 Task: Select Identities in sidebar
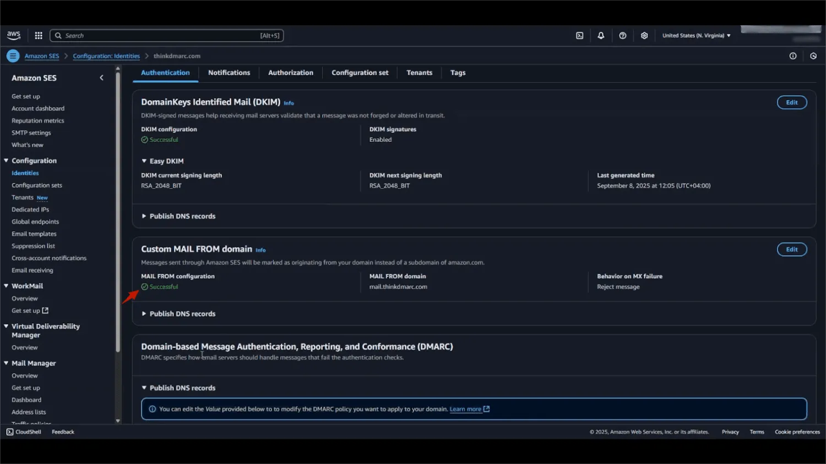25,173
